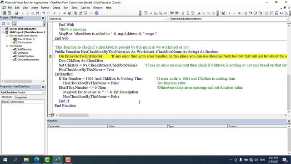Screen dimensions: 291x164
Task: Select the GetCheckboxIdentity module
Action: pyautogui.click(x=28, y=60)
